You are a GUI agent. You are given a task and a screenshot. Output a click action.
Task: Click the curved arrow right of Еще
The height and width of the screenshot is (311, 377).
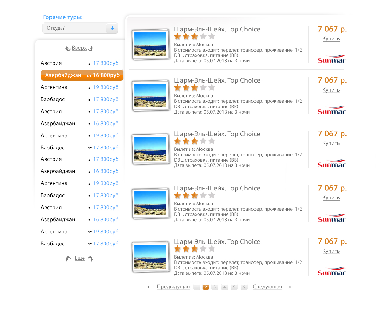91,259
